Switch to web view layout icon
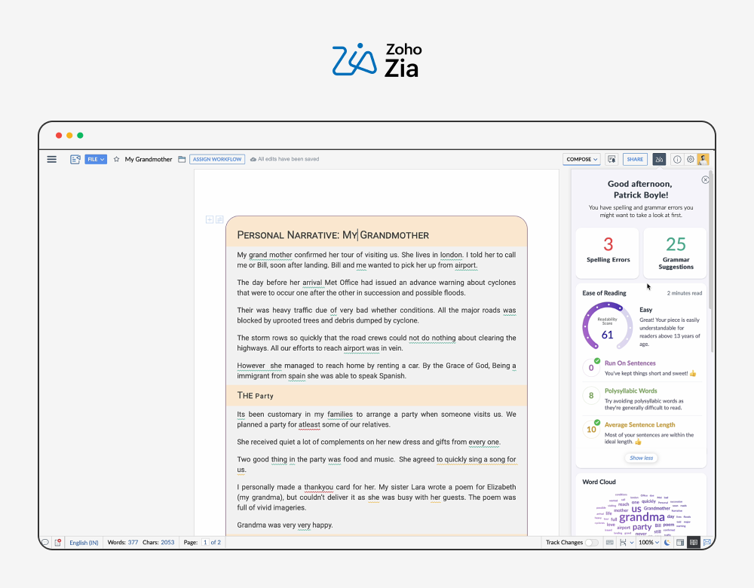Image resolution: width=754 pixels, height=588 pixels. [x=681, y=542]
